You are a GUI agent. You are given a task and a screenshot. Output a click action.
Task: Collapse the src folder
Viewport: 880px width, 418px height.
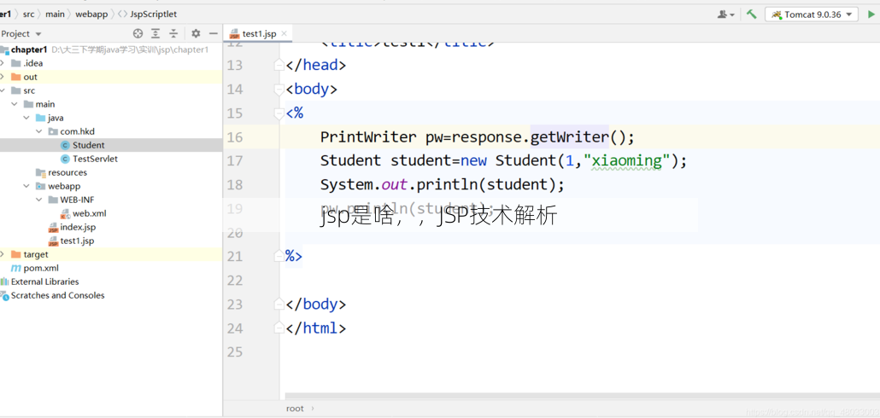point(3,90)
